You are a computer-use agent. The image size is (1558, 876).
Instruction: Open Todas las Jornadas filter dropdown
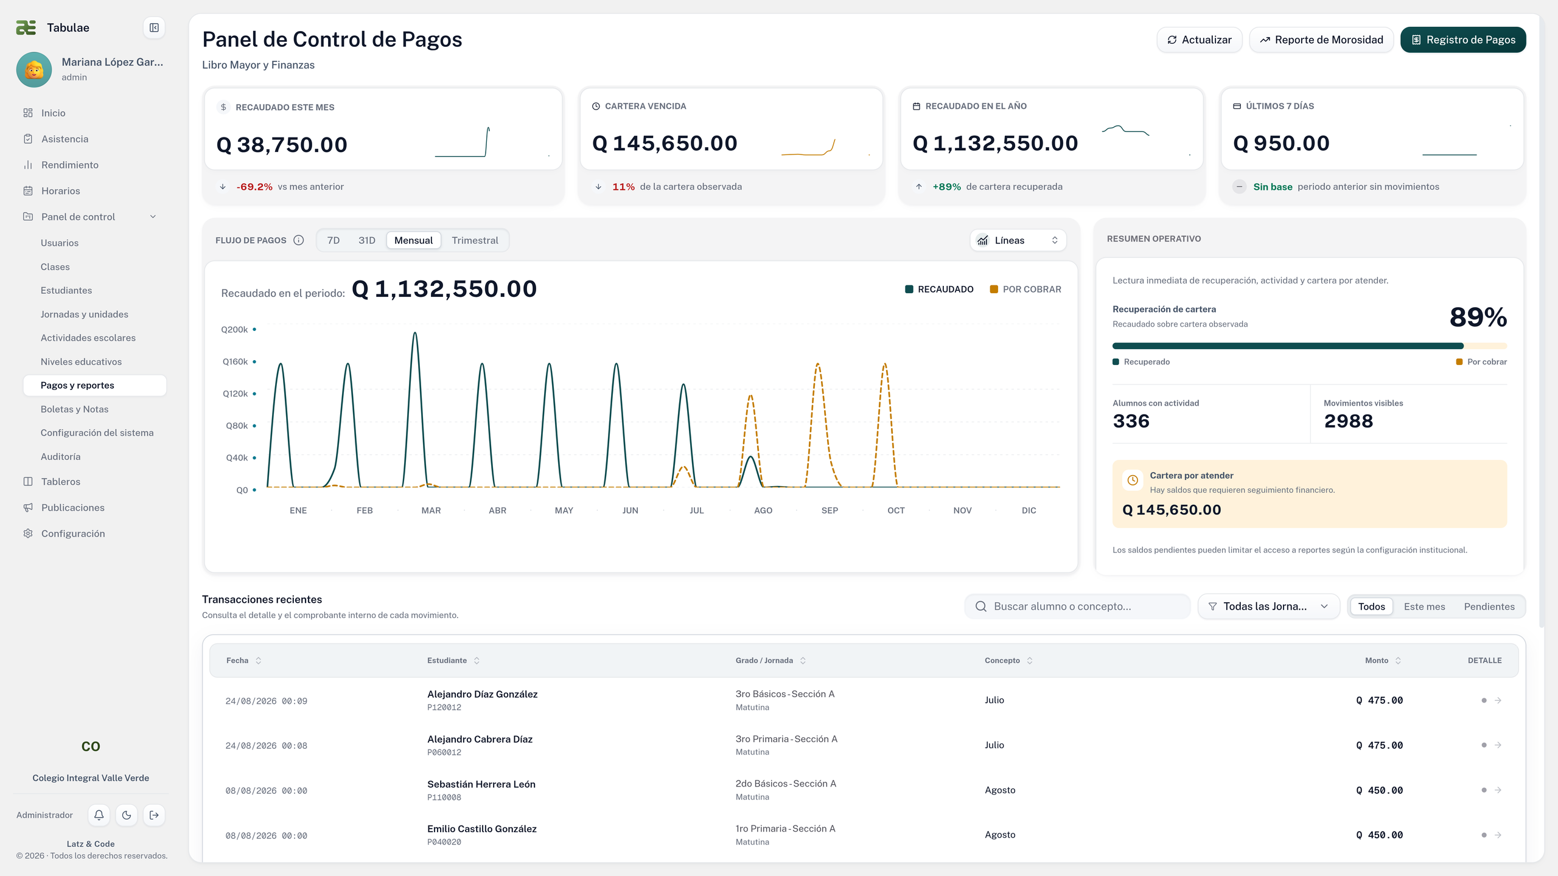pyautogui.click(x=1269, y=607)
